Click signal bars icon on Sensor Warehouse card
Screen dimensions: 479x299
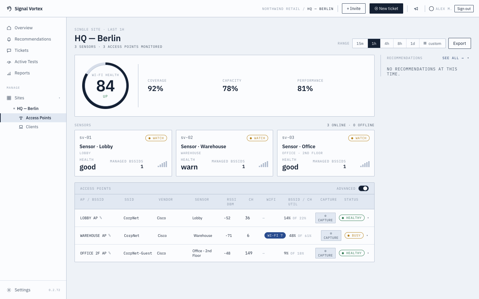click(x=263, y=164)
